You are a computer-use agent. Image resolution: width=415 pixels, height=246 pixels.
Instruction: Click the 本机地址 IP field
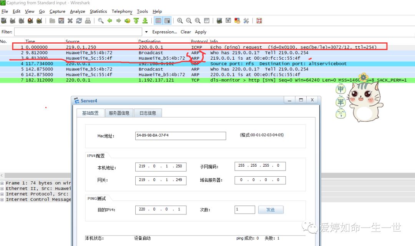(x=161, y=167)
